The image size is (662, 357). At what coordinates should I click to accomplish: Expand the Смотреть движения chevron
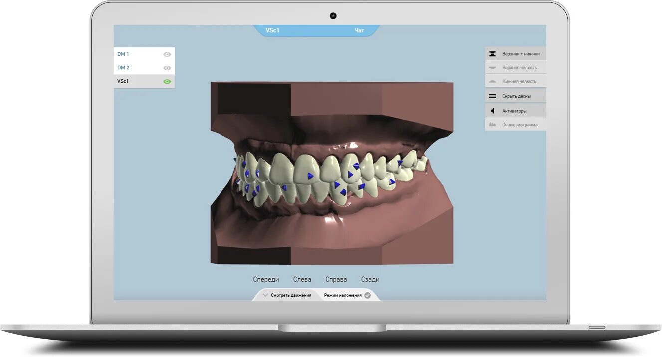(265, 295)
